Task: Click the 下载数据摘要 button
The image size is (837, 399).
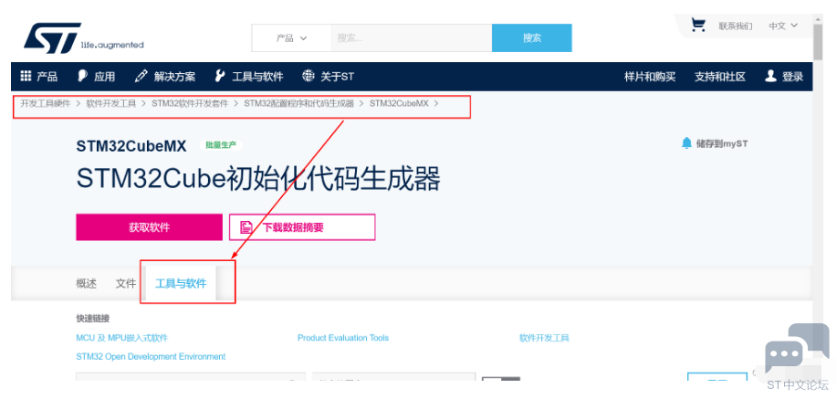Action: click(x=302, y=227)
